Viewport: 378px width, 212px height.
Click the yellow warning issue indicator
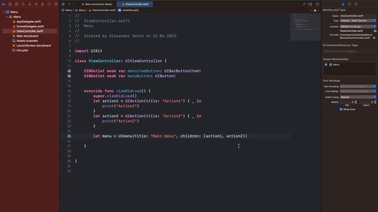pyautogui.click(x=315, y=11)
